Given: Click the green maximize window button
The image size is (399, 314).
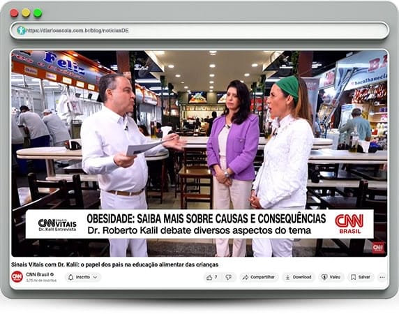Looking at the screenshot, I should coord(38,13).
